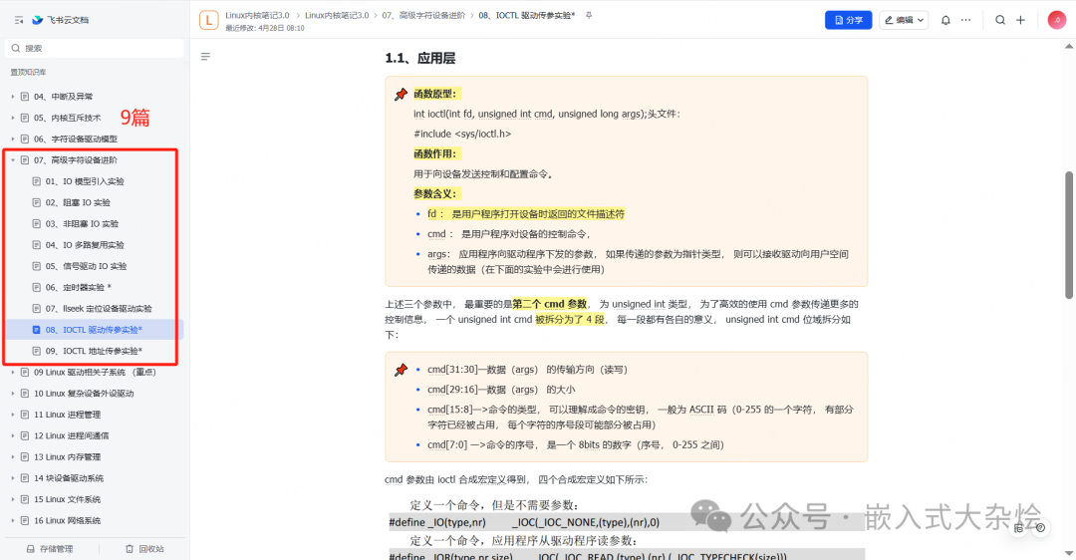Expand the 14 块设备驱动系统 node arrow
Screen dimensions: 1076x560
[x=12, y=478]
